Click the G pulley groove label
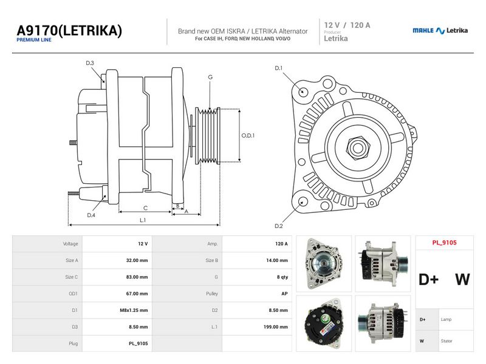This screenshot has width=486, height=364. tap(210, 77)
